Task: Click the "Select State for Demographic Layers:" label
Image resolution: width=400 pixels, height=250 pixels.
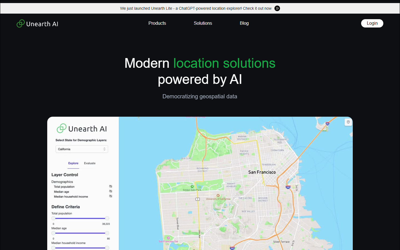Action: click(x=81, y=140)
